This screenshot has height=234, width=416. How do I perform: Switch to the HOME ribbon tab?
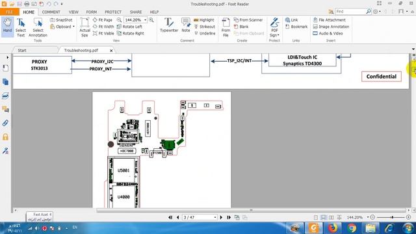29,12
